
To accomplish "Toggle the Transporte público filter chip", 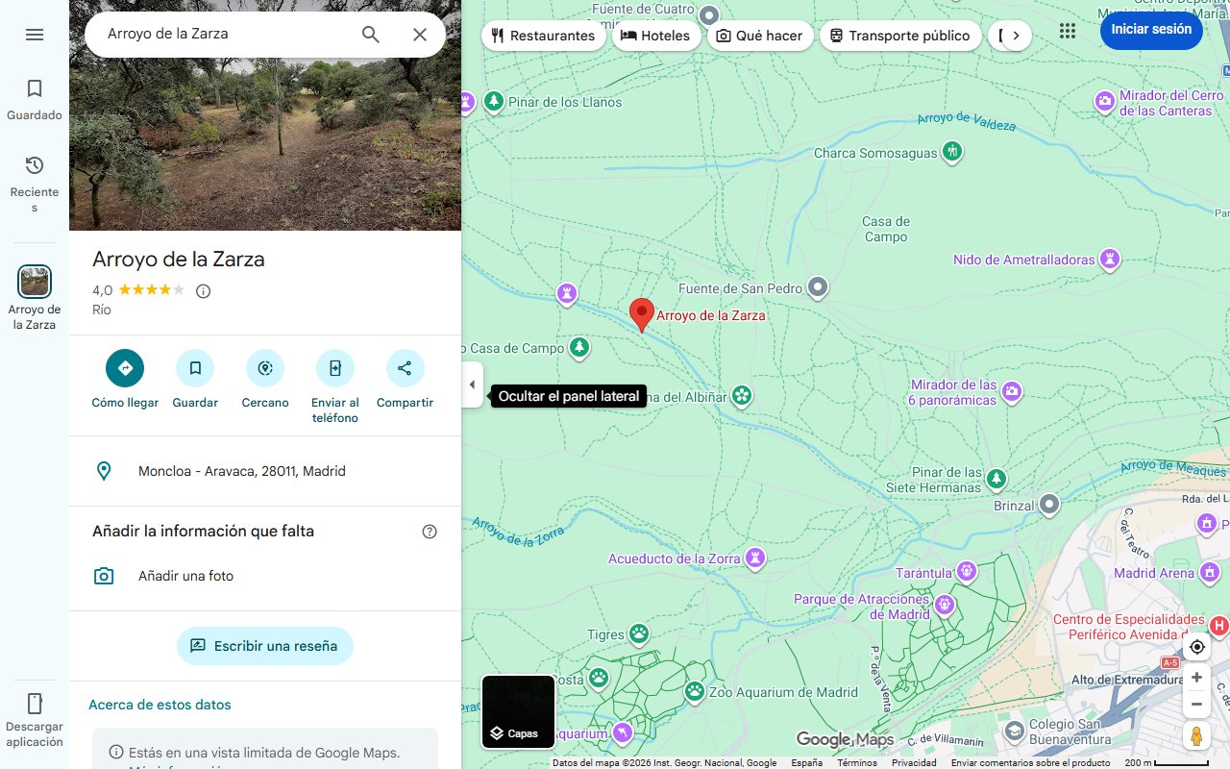I will 900,35.
